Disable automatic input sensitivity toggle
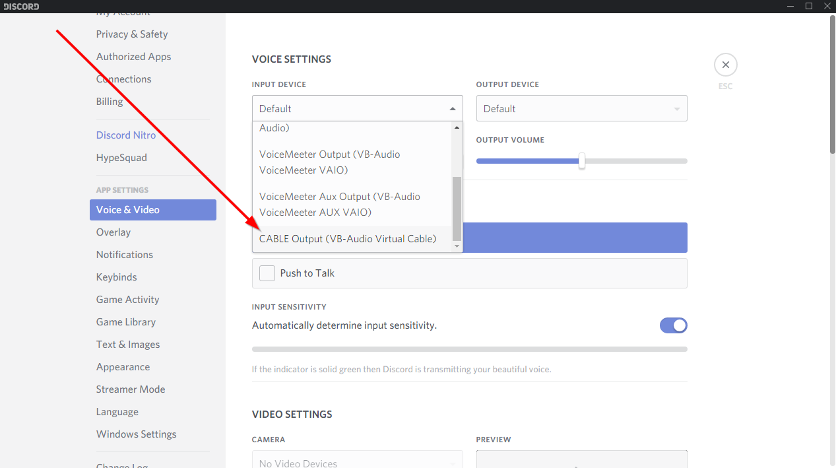The image size is (836, 468). (673, 325)
